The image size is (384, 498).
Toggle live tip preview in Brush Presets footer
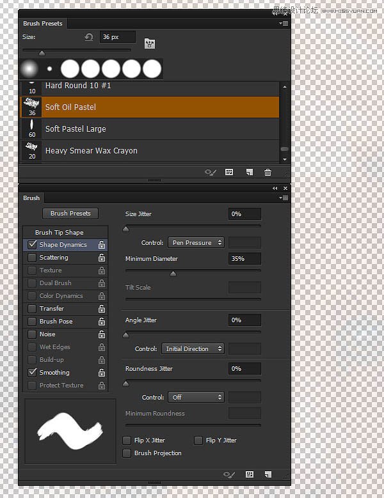211,173
